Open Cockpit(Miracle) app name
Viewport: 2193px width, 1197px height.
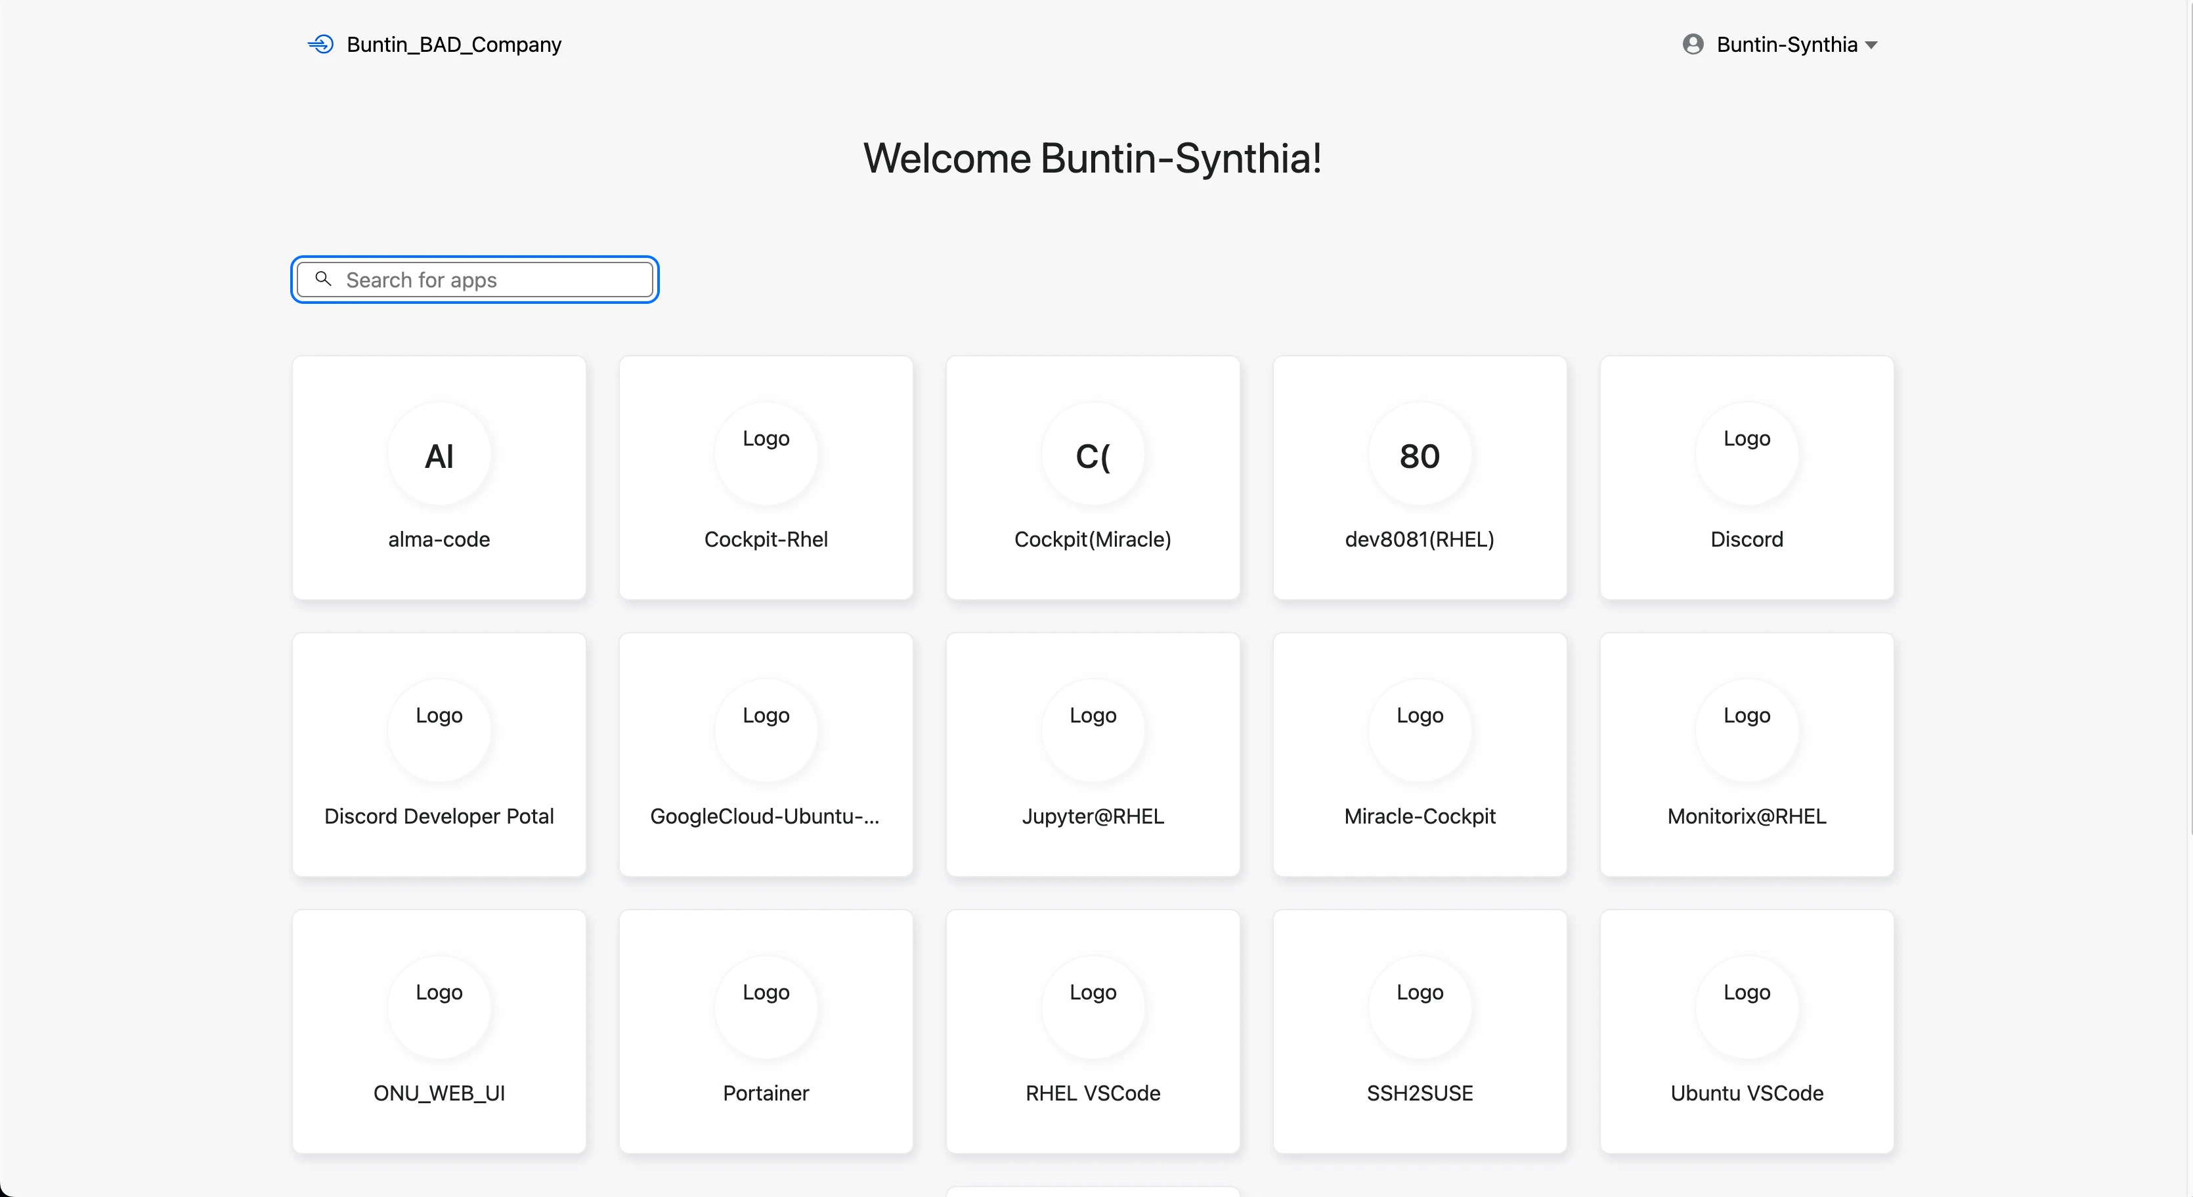tap(1093, 539)
